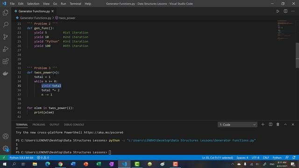Open the Accounts menu icon
Image resolution: width=299 pixels, height=168 pixels.
click(x=6, y=136)
